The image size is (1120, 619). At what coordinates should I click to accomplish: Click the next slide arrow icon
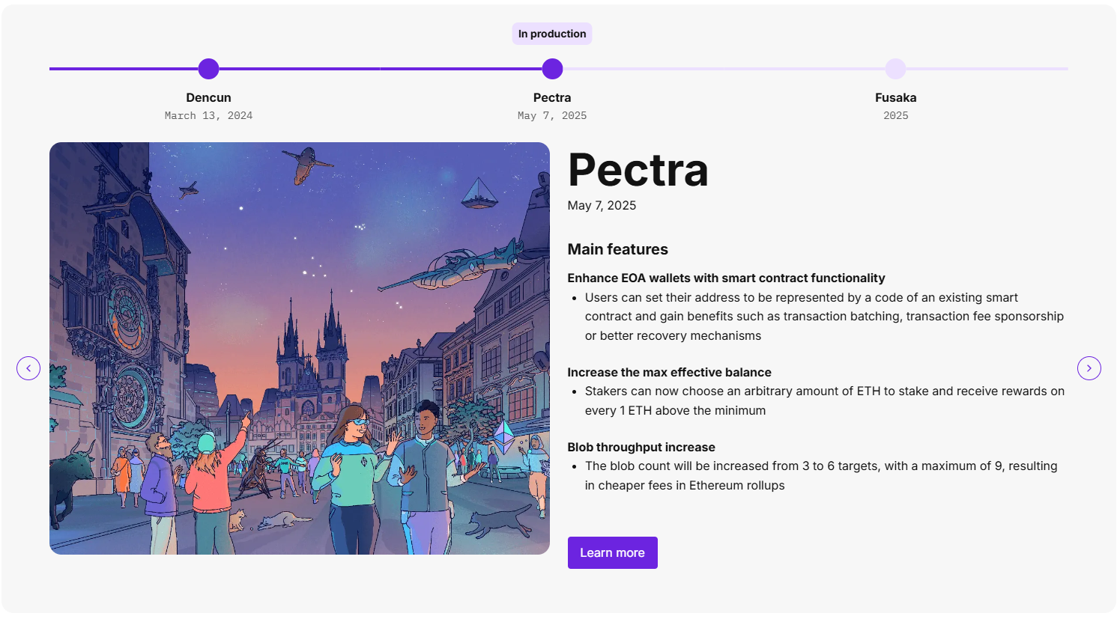tap(1089, 368)
